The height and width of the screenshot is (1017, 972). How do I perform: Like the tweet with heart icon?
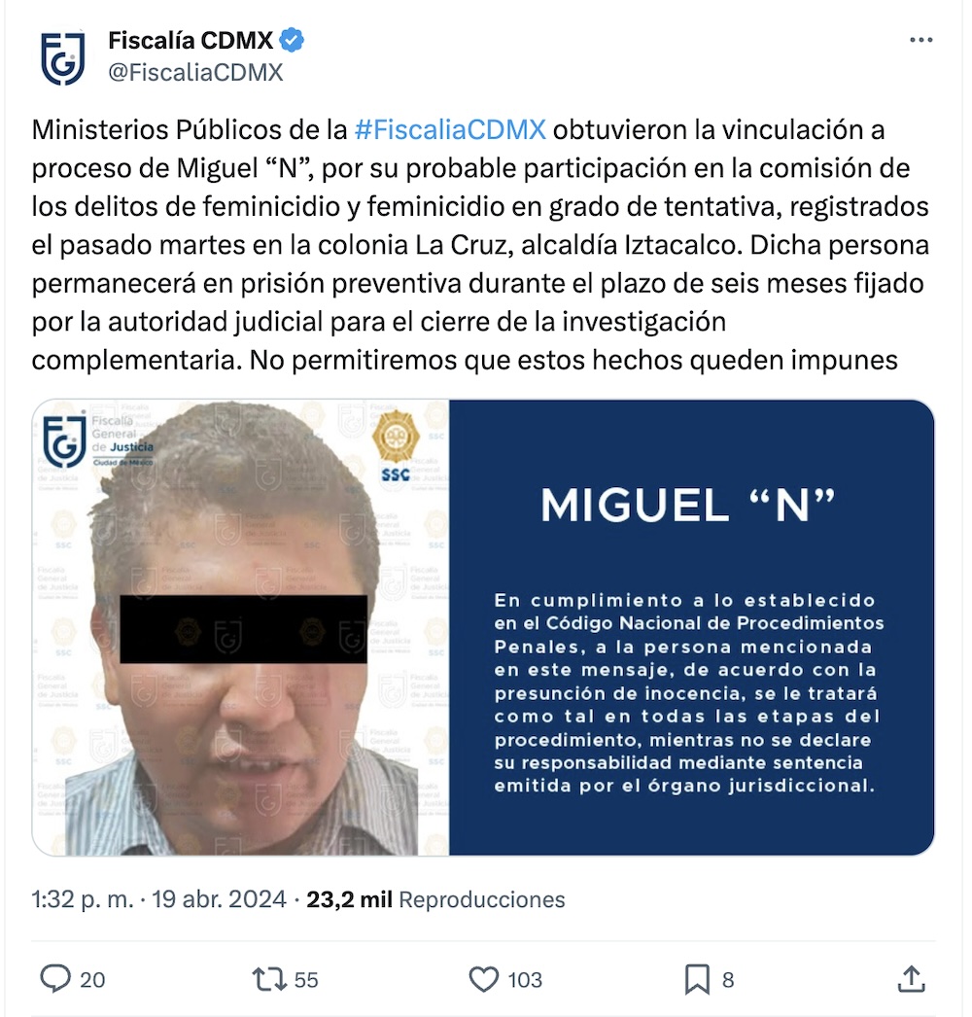[x=484, y=979]
